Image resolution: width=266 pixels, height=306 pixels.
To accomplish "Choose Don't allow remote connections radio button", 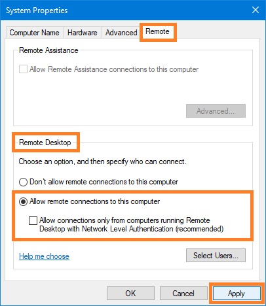I will click(23, 182).
